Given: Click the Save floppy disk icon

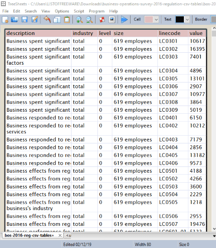Looking at the screenshot, I should [24, 20].
